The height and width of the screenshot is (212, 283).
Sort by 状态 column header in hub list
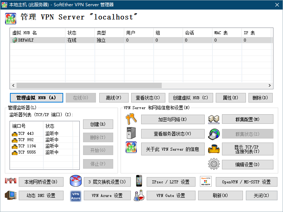(80, 33)
